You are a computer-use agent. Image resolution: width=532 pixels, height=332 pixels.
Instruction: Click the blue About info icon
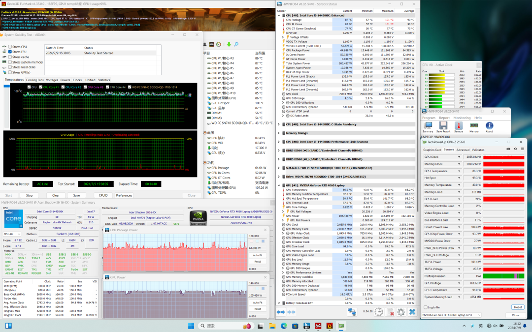489,126
